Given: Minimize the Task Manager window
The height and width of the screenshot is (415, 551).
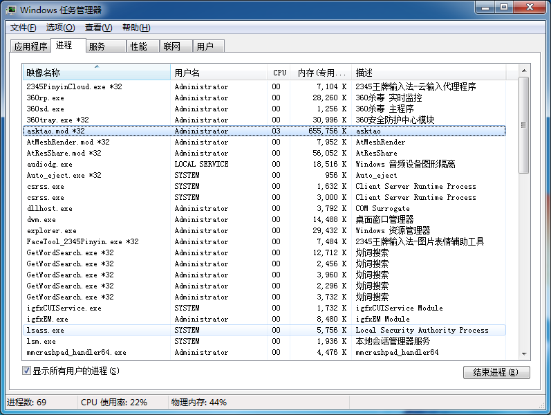Looking at the screenshot, I should (485, 8).
